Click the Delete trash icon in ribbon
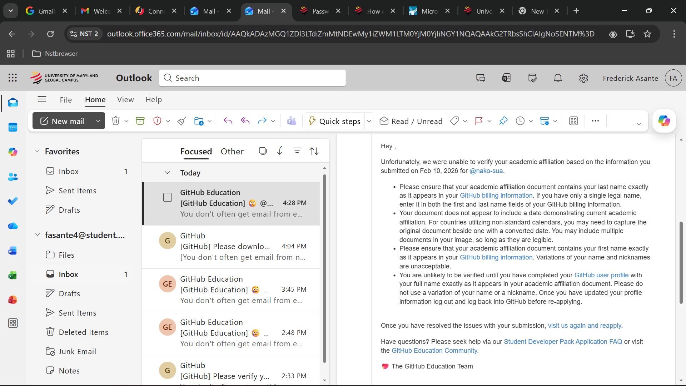Screen dimensions: 686x386 click(x=115, y=121)
